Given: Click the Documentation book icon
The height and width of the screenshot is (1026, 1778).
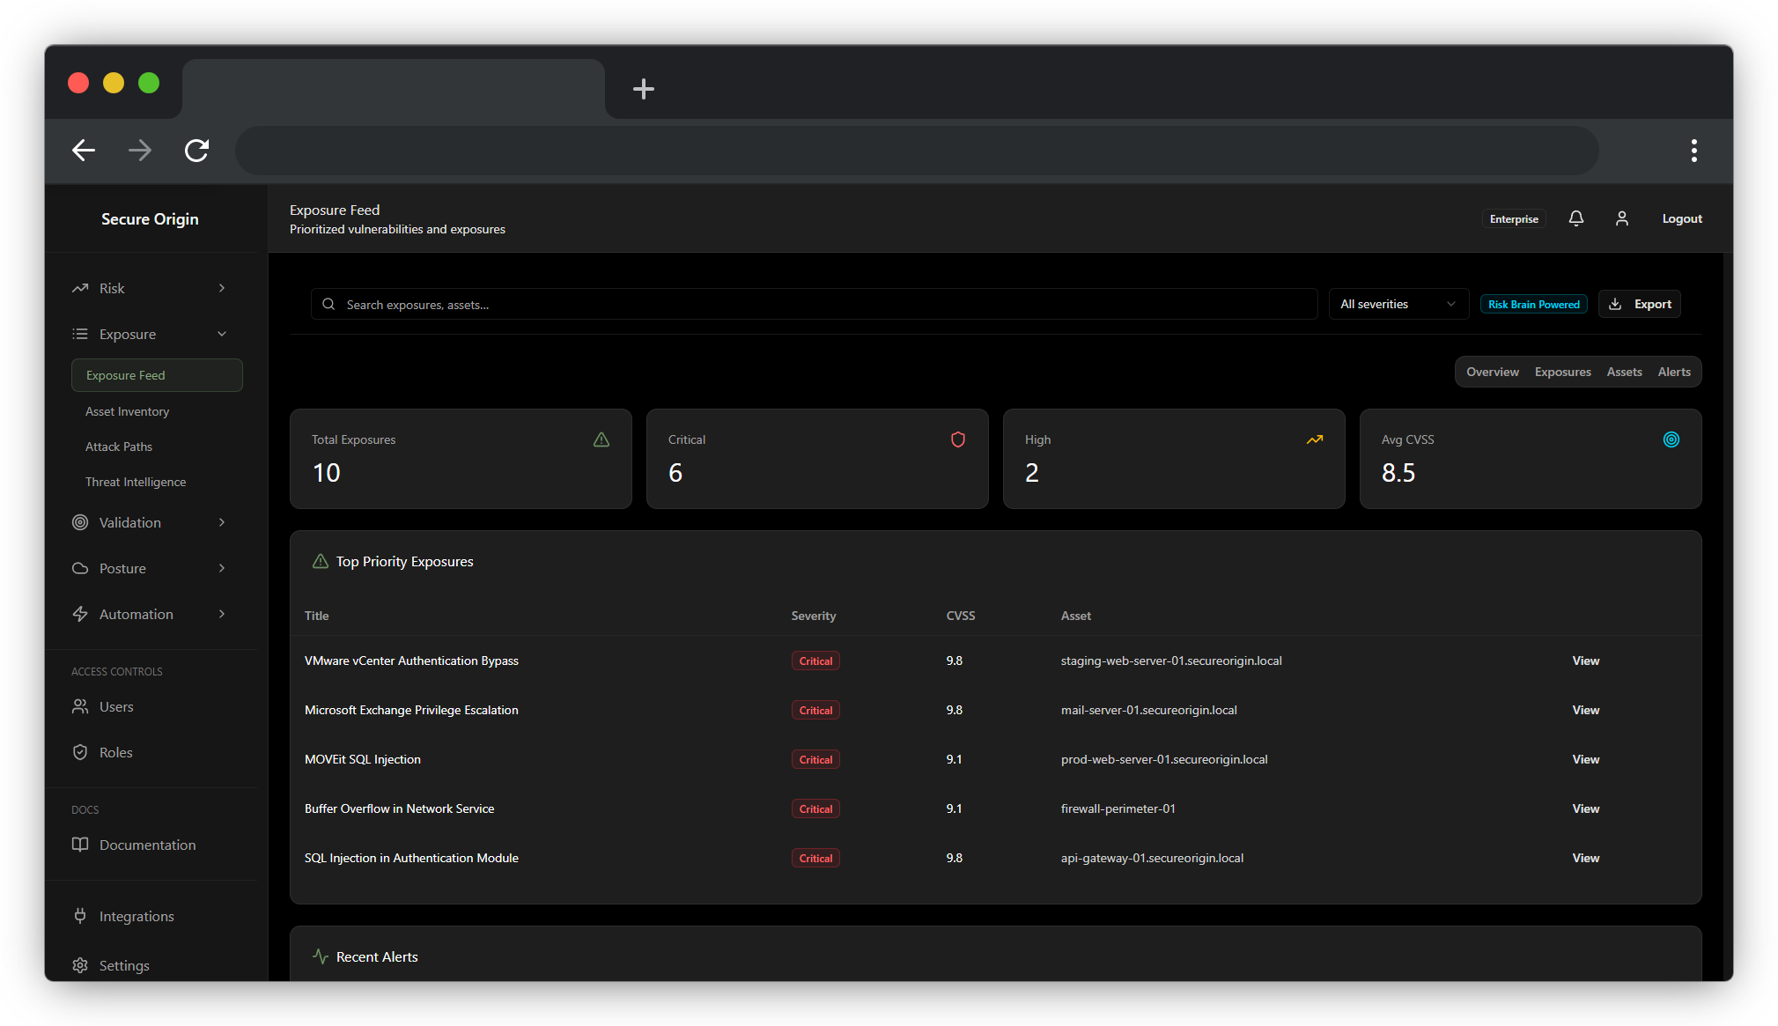Looking at the screenshot, I should tap(80, 845).
